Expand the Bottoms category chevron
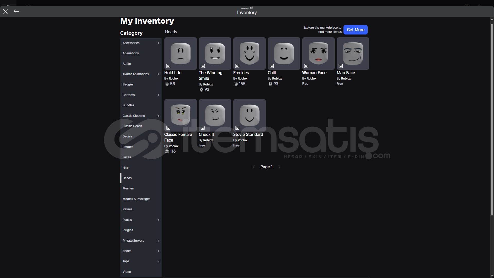494x278 pixels. coord(158,95)
